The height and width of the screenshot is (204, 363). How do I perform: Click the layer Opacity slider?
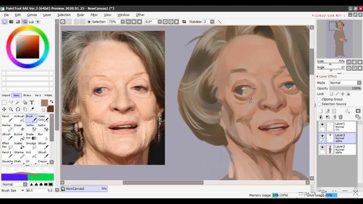click(345, 88)
